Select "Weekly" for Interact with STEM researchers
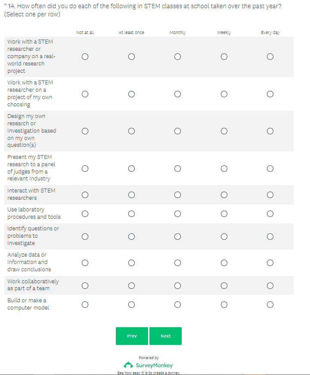 coord(224,195)
